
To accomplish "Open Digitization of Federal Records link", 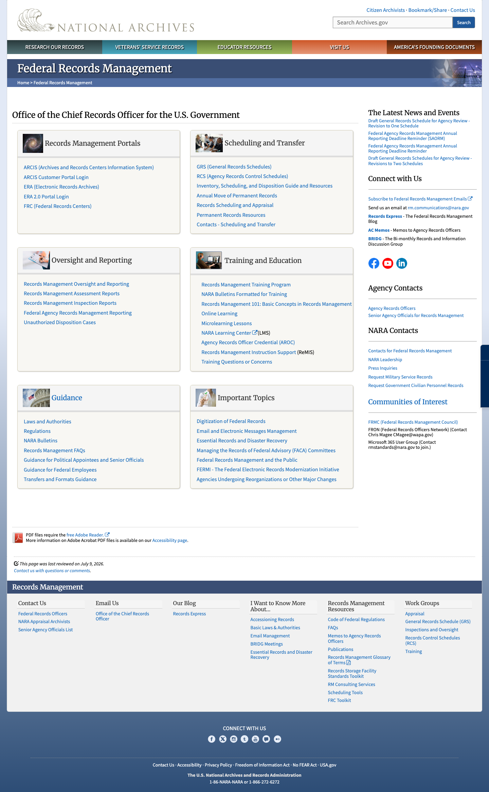I will [231, 421].
